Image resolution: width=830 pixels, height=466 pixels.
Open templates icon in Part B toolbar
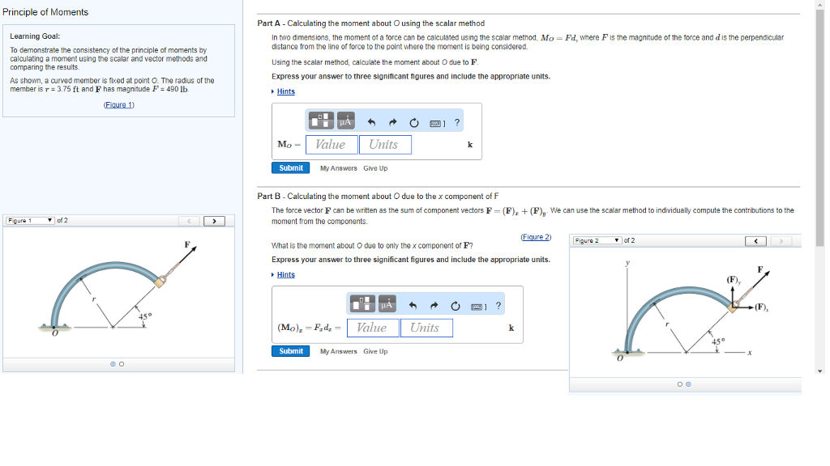(x=362, y=304)
